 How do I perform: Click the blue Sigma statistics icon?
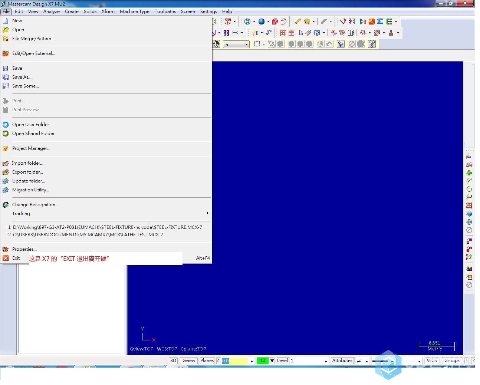tap(380, 22)
